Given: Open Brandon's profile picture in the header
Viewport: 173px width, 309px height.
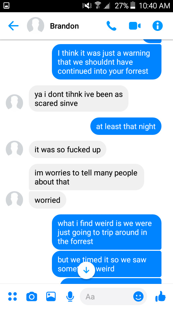Looking at the screenshot, I should pos(36,26).
